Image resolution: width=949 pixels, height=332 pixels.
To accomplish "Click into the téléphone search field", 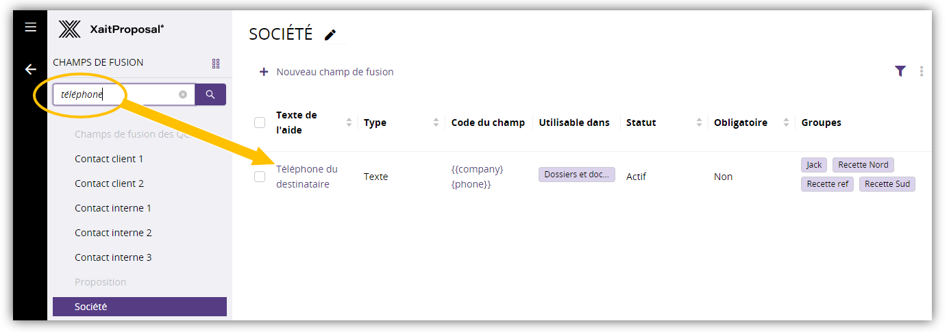I will pyautogui.click(x=116, y=95).
